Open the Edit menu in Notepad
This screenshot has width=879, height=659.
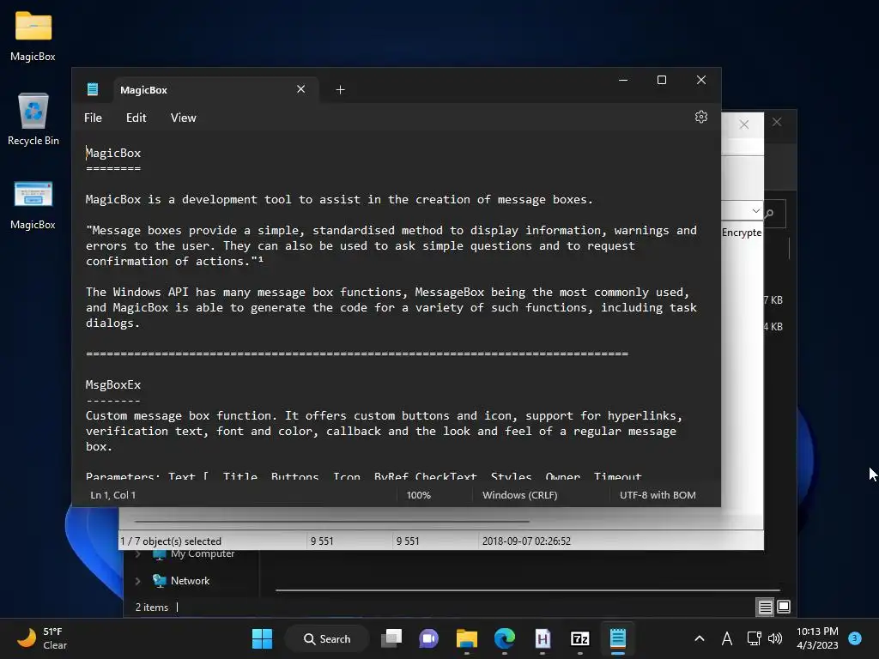click(x=136, y=118)
